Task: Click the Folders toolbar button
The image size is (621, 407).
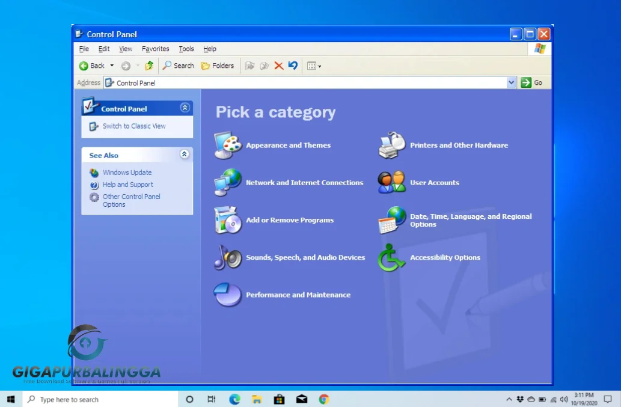Action: 218,66
